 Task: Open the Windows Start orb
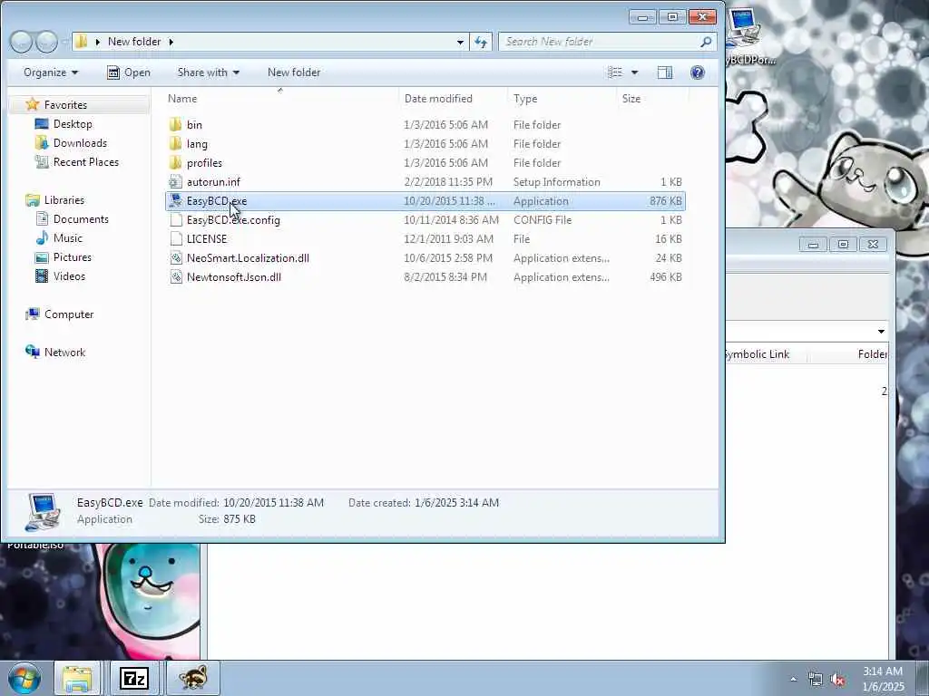[24, 678]
